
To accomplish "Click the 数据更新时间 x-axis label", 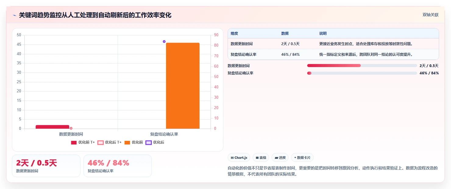I will pyautogui.click(x=71, y=134).
